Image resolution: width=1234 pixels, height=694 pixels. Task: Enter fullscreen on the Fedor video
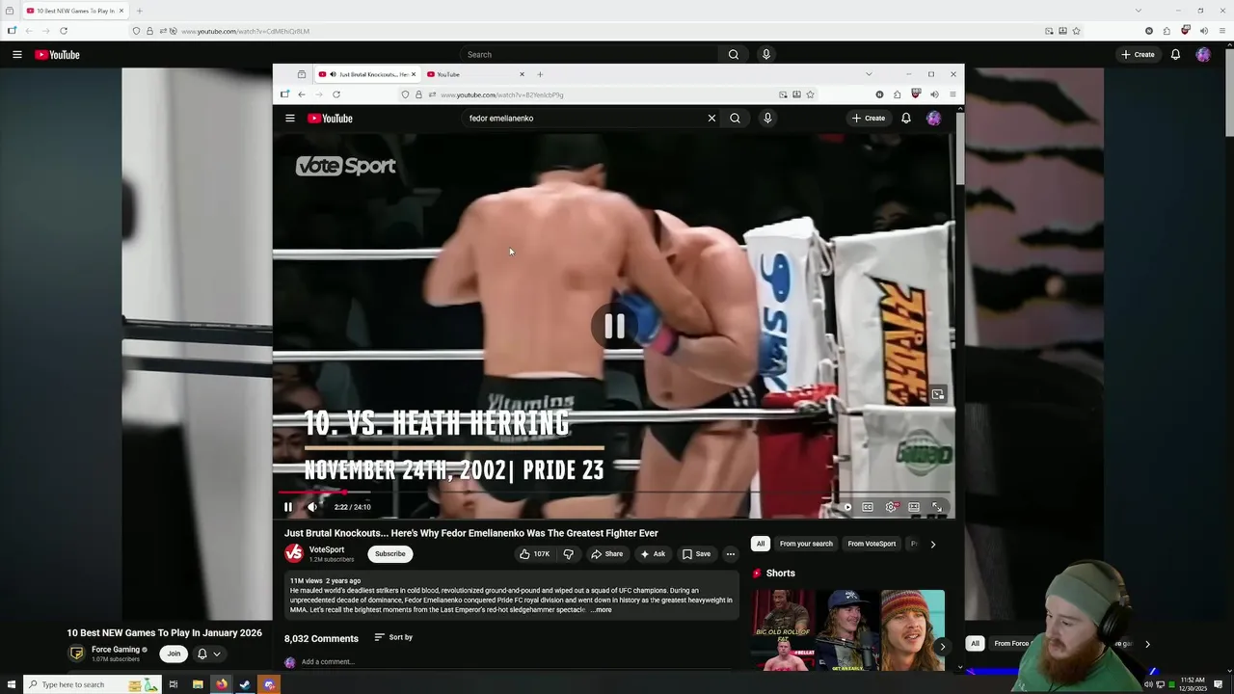click(937, 507)
